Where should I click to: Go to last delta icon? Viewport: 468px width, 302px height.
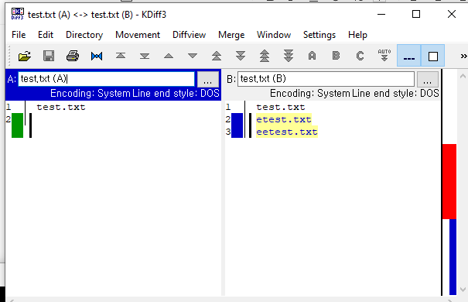tap(145, 56)
